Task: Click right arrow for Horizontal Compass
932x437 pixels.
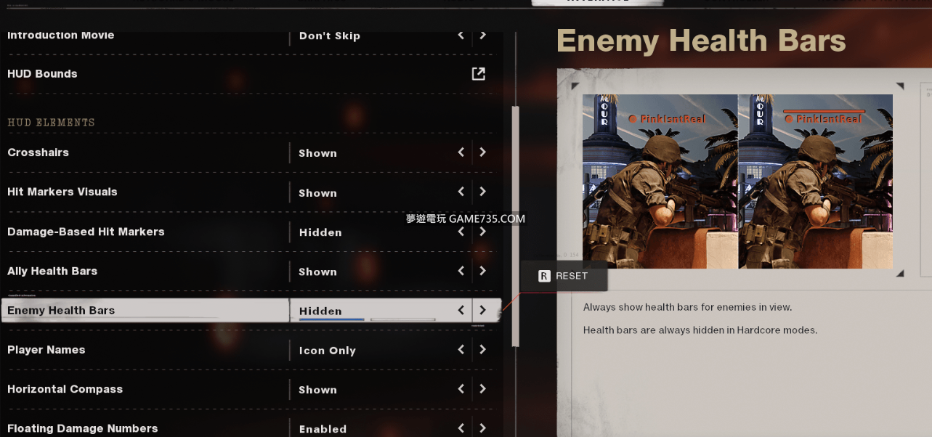Action: 483,389
